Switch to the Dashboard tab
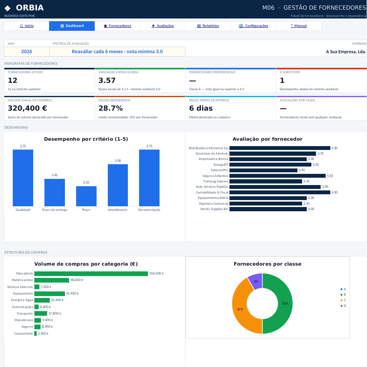367x367 pixels. point(72,26)
